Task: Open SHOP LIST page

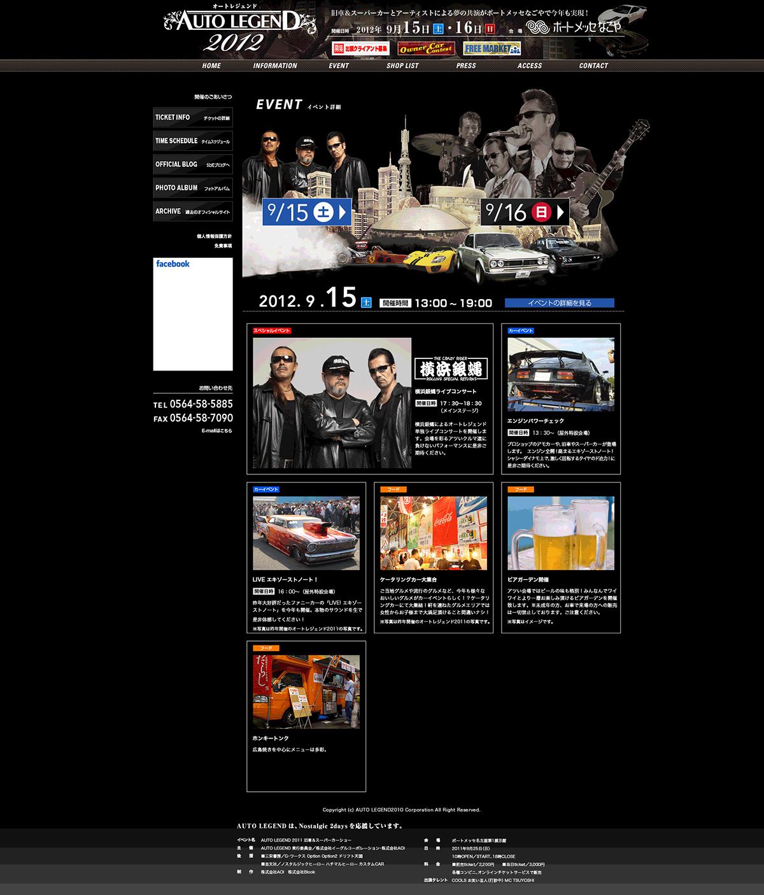Action: tap(402, 66)
